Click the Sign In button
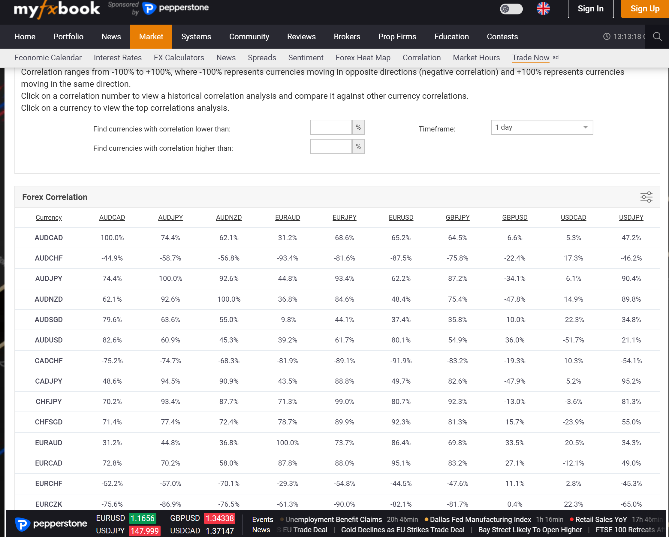The width and height of the screenshot is (669, 537). pos(590,9)
